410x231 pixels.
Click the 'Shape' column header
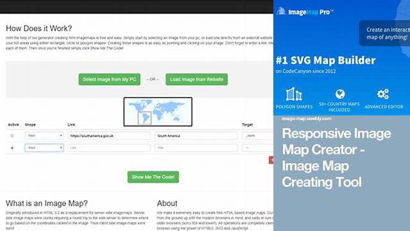pos(30,124)
